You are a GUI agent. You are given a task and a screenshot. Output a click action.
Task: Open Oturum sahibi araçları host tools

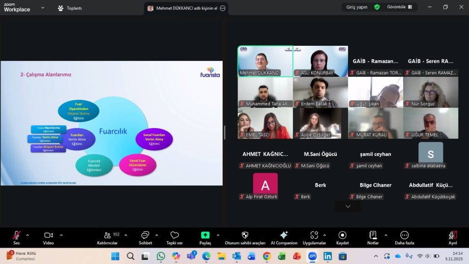(x=245, y=237)
